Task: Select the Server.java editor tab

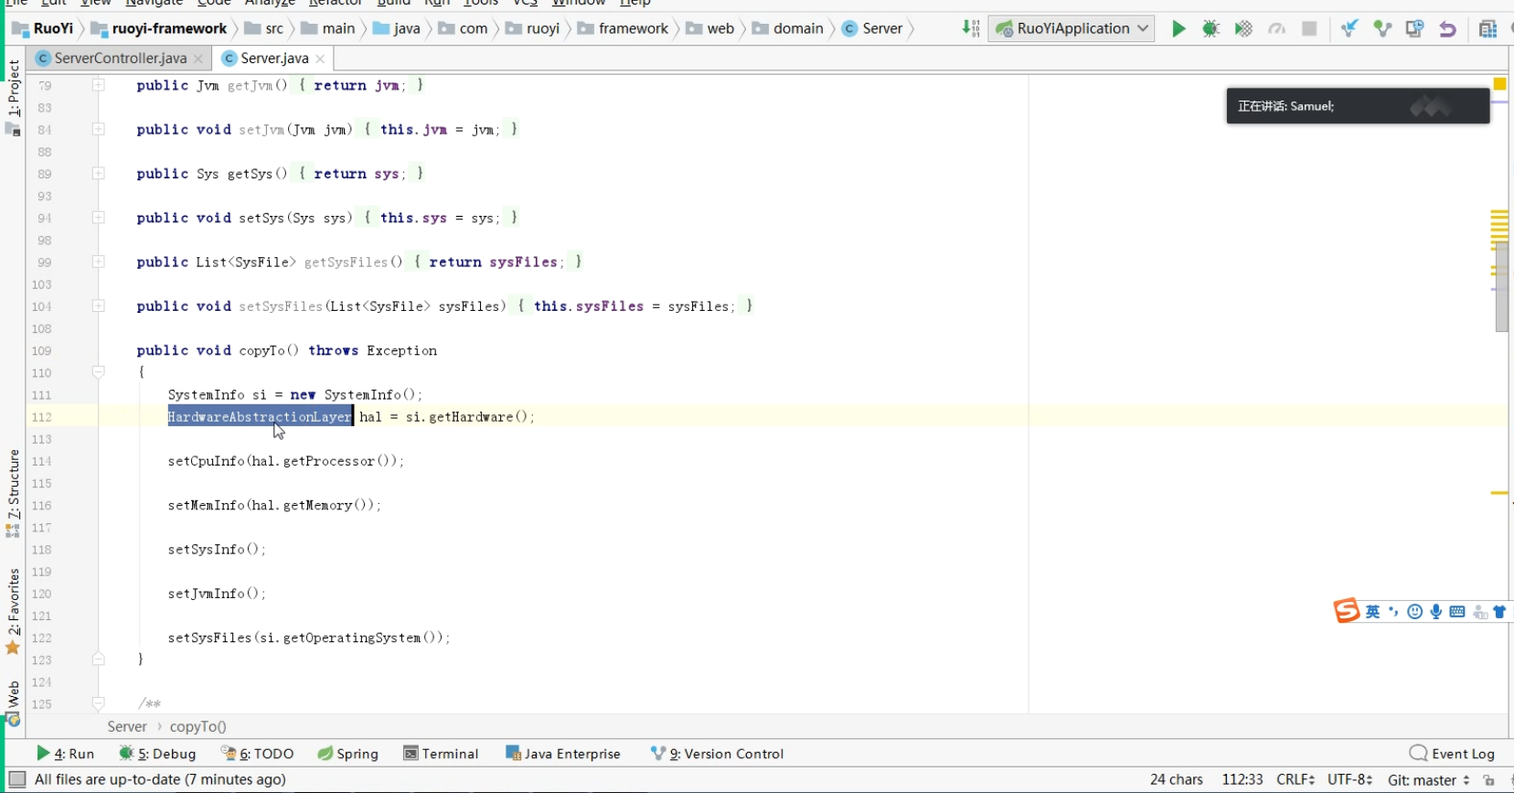Action: point(274,59)
